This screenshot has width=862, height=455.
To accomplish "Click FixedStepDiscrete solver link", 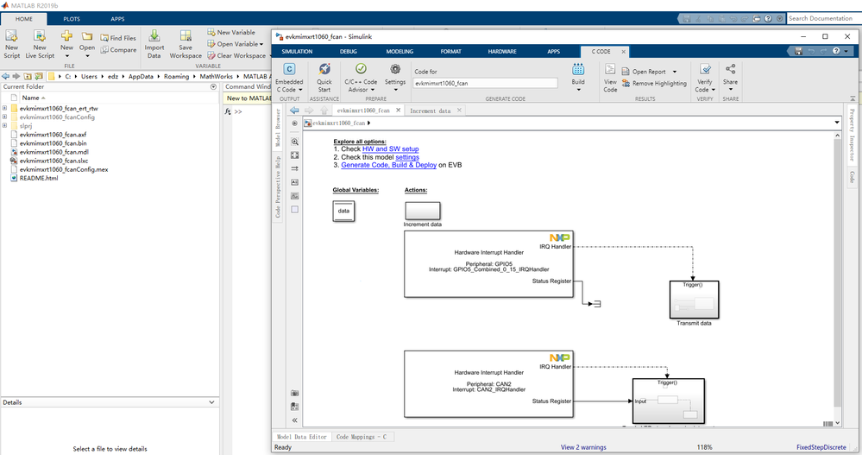I will 821,447.
